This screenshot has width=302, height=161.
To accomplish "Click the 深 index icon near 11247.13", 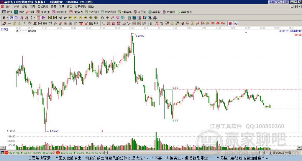I will coord(58,153).
